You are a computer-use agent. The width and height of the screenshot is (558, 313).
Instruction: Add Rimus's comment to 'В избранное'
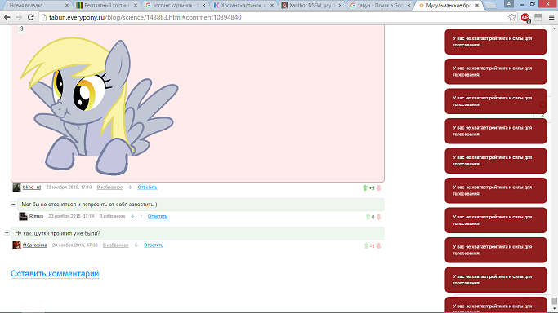coord(112,216)
